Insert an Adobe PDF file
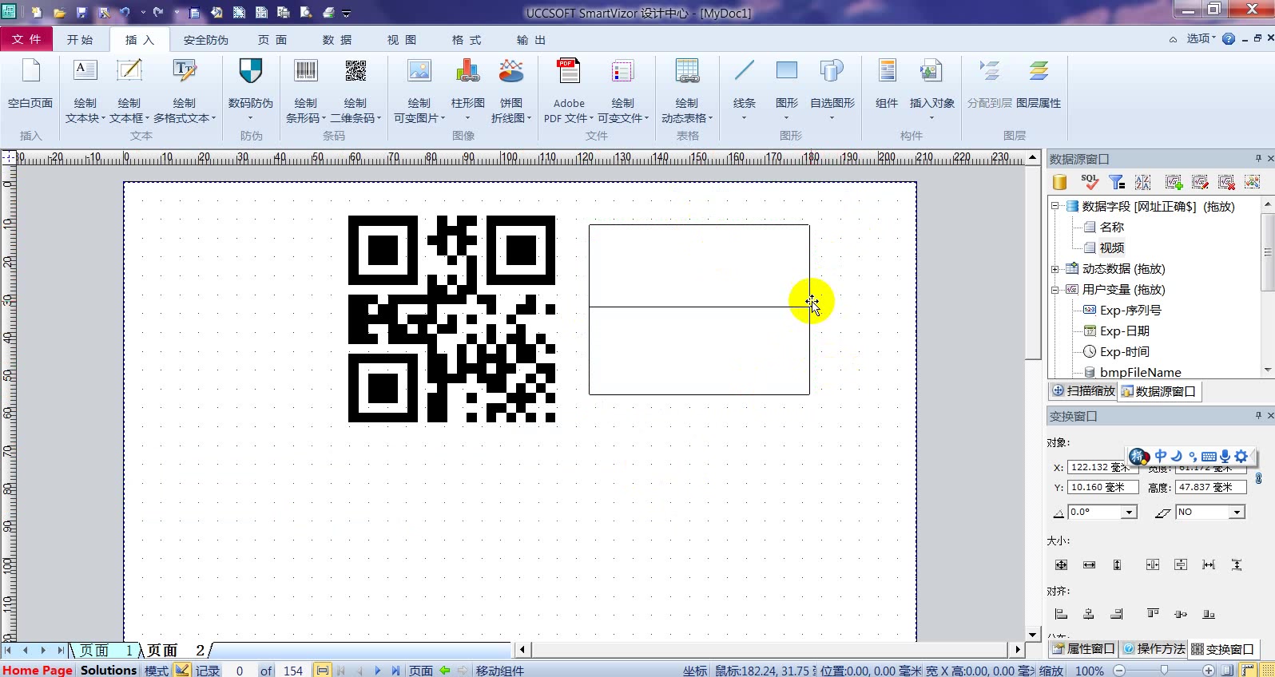The width and height of the screenshot is (1275, 677). point(569,89)
